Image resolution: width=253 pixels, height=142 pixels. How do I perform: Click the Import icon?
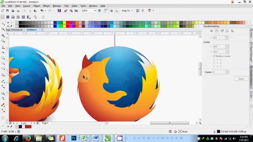(66, 11)
